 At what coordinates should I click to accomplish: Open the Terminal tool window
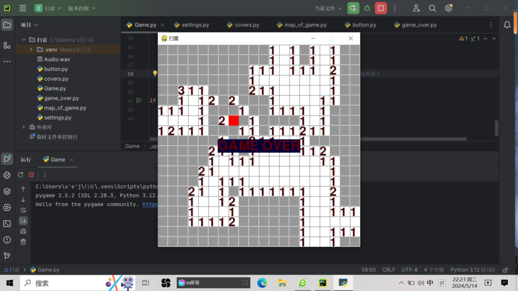(x=7, y=224)
